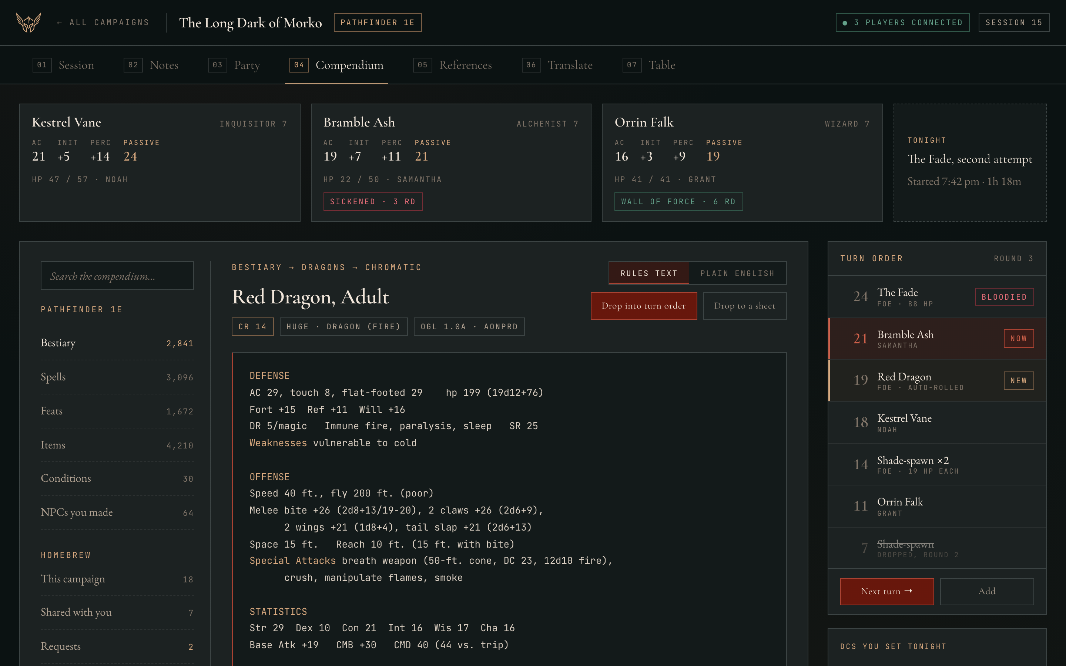Viewport: 1066px width, 666px height.
Task: Open the References tab
Action: (x=452, y=65)
